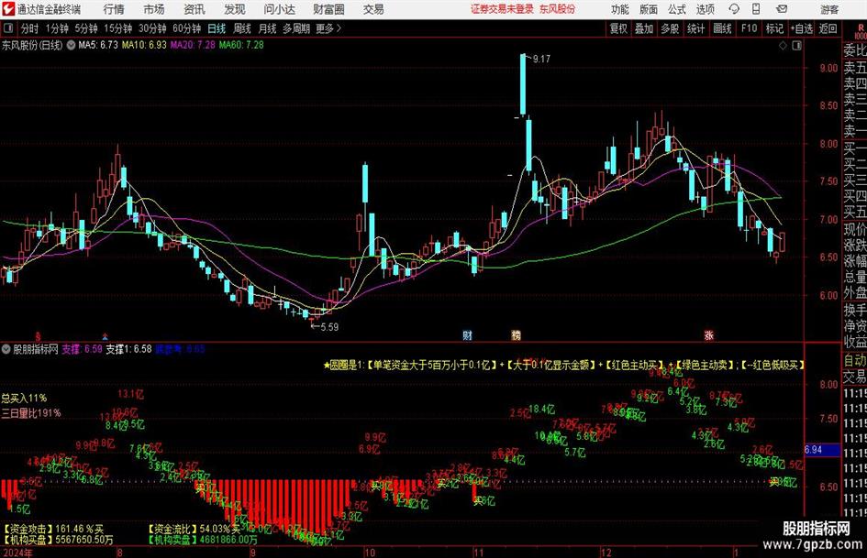Click the 复权 toolbar button

click(x=618, y=28)
